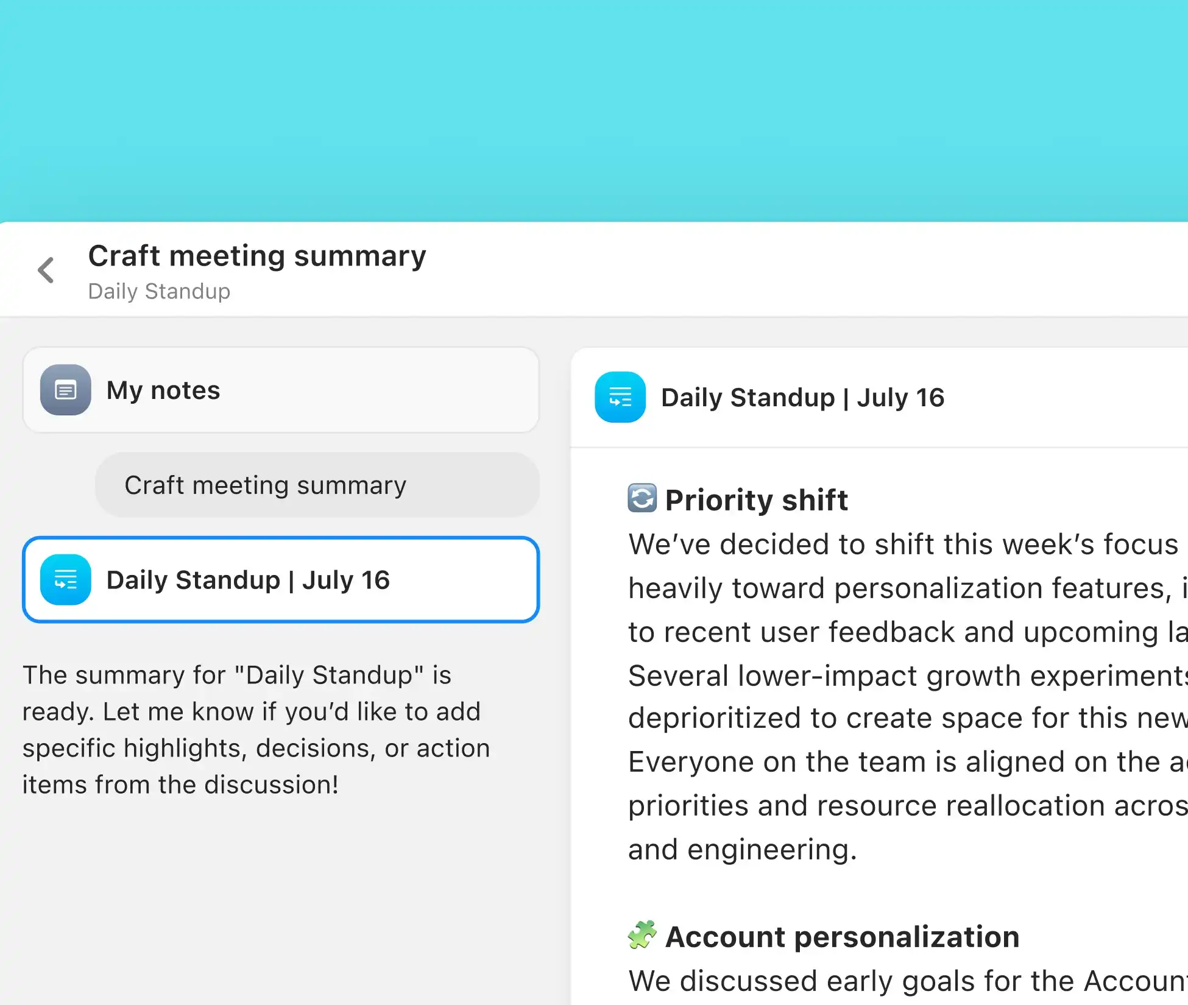
Task: Click the refresh emoji beside Priority shift
Action: pyautogui.click(x=642, y=498)
